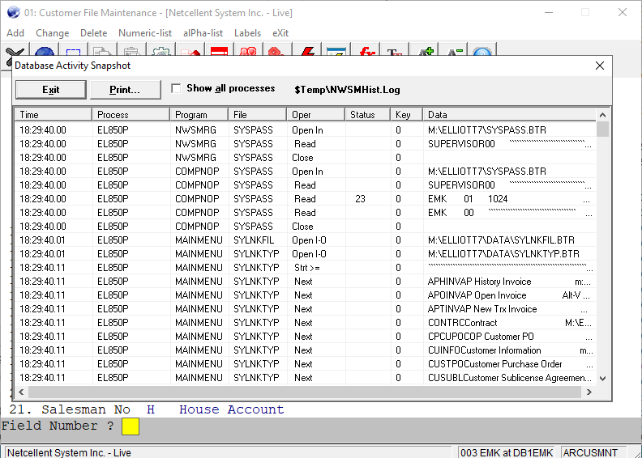
Task: Click the blue globe toolbar icon
Action: tap(45, 51)
